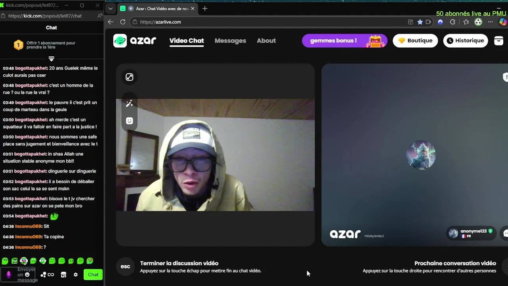Click the Inconnu069 username on message 'Slt'
The width and height of the screenshot is (508, 286).
[28, 226]
